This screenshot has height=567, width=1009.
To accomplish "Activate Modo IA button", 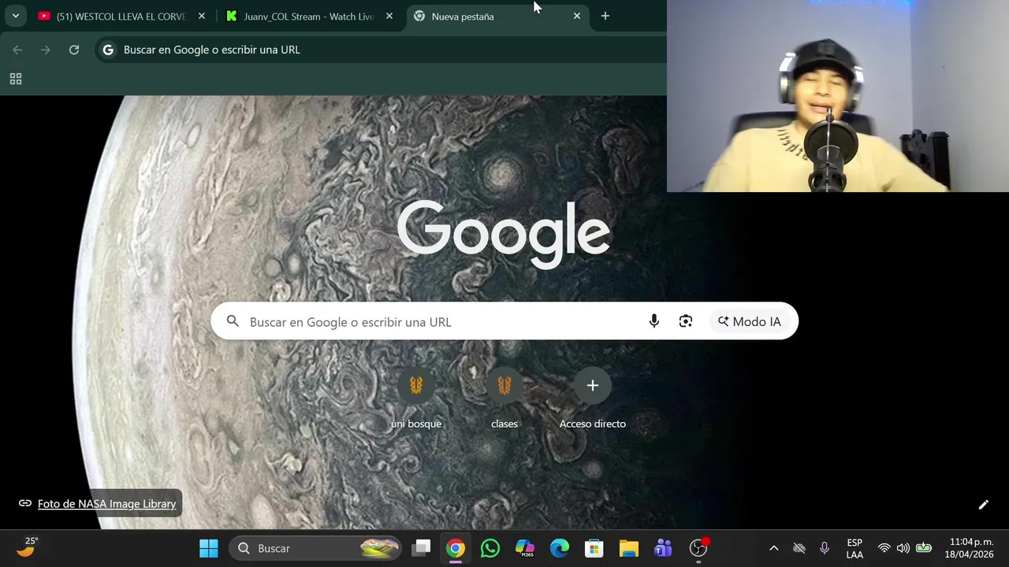I will point(749,321).
